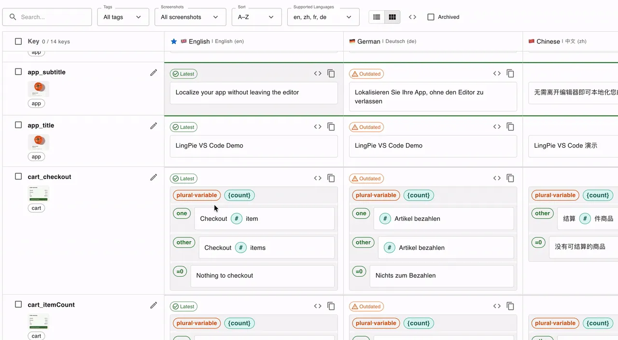Image resolution: width=618 pixels, height=340 pixels.
Task: Switch to grid view layout
Action: [392, 17]
